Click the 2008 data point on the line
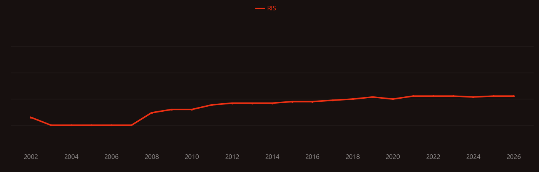 click(x=152, y=113)
